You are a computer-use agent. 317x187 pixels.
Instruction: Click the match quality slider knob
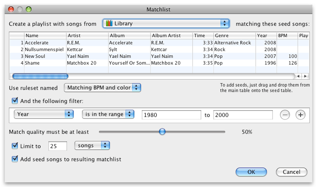pos(162,132)
